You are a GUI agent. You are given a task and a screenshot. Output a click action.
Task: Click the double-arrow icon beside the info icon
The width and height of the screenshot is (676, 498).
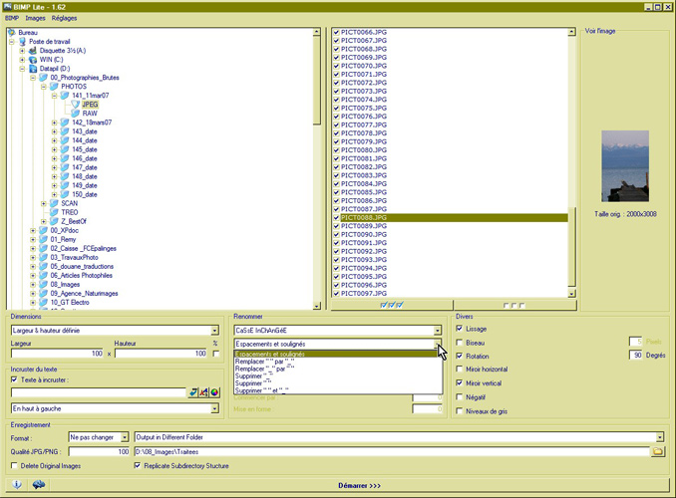coord(39,485)
